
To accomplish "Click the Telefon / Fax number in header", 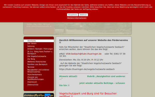I will click(x=38, y=24).
